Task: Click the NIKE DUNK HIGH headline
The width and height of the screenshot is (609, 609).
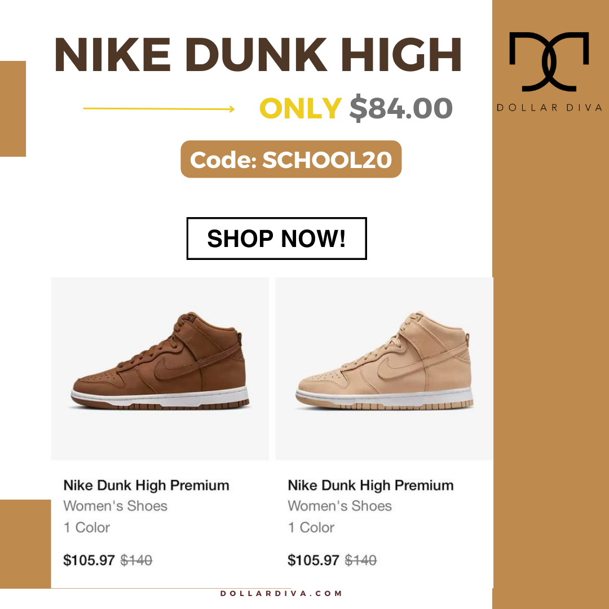Action: (258, 55)
